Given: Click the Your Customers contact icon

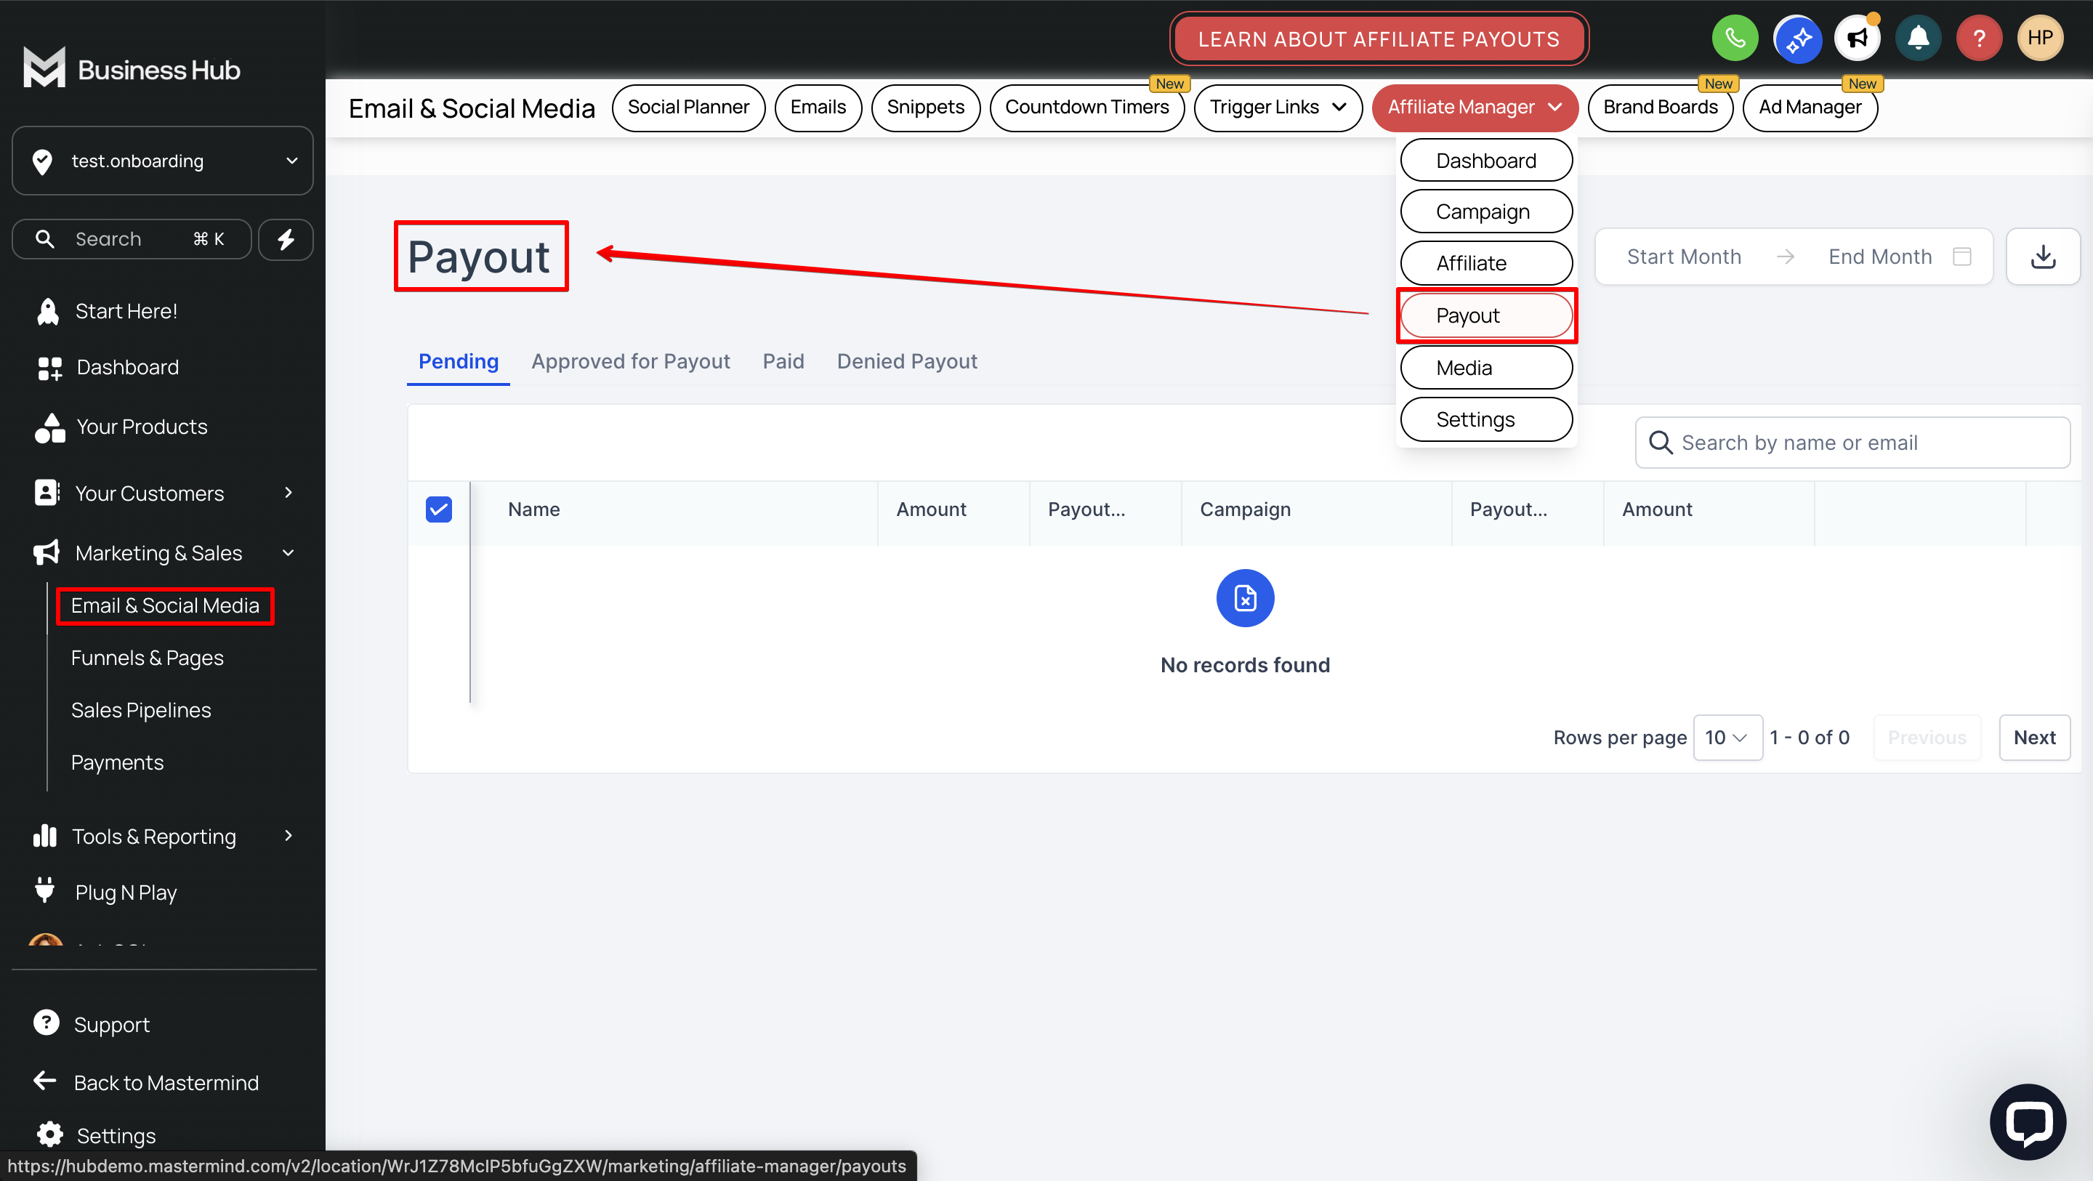Looking at the screenshot, I should click(47, 493).
